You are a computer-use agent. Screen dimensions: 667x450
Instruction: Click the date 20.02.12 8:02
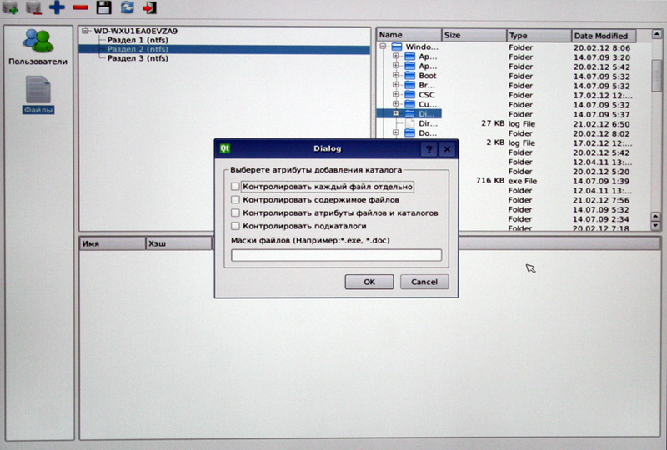pyautogui.click(x=601, y=133)
